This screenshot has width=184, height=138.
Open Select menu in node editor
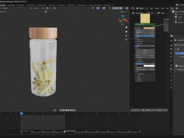157,8
